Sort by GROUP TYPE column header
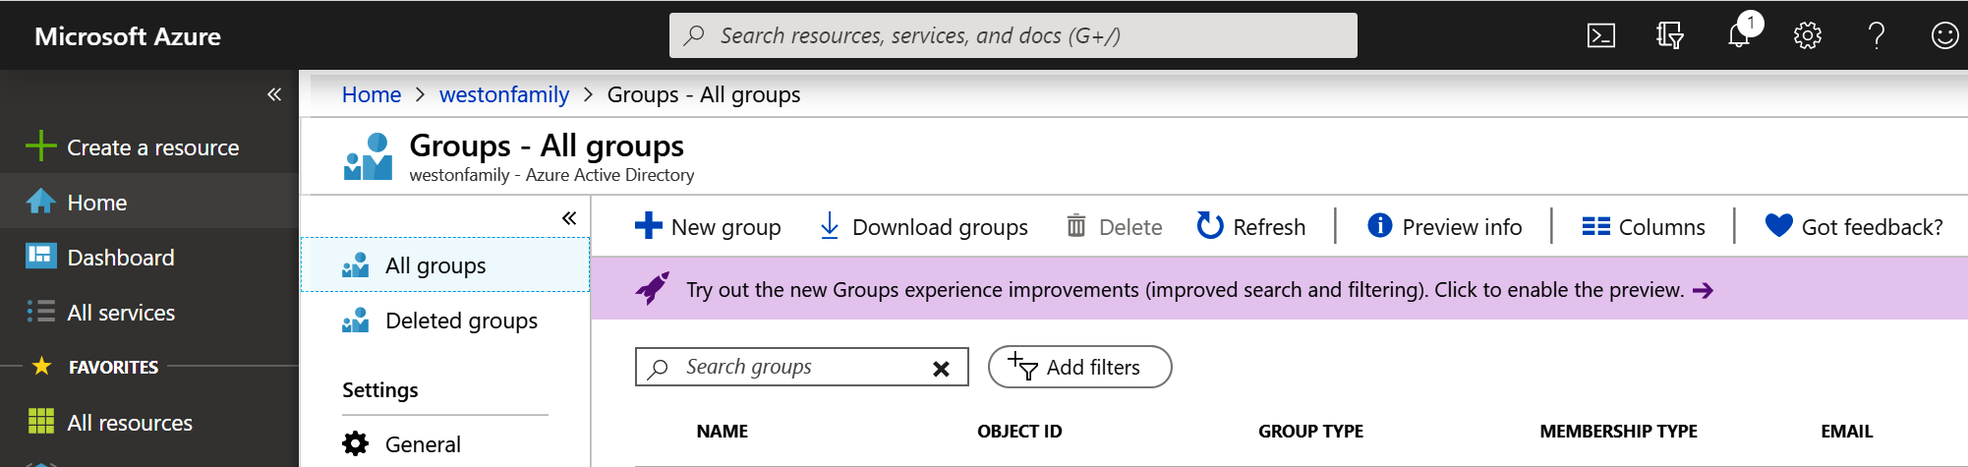 1310,432
